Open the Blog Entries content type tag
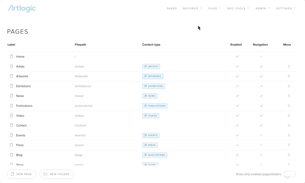Image resolution: width=305 pixels, height=183 pixels. point(155,155)
